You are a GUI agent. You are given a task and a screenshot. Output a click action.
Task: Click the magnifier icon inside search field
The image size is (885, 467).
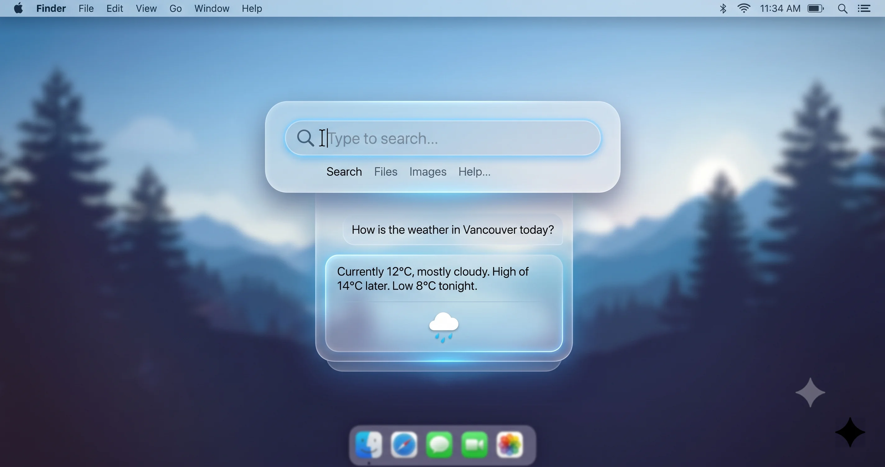(305, 138)
